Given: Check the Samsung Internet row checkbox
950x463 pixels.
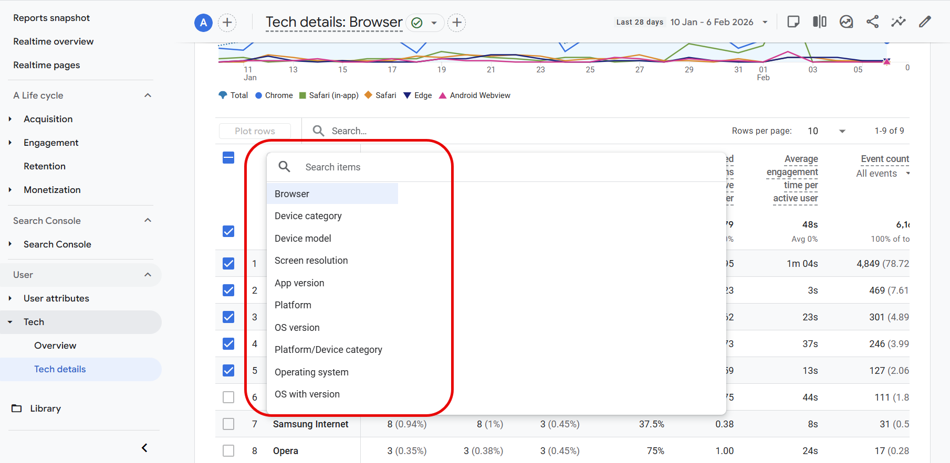Looking at the screenshot, I should coord(228,424).
